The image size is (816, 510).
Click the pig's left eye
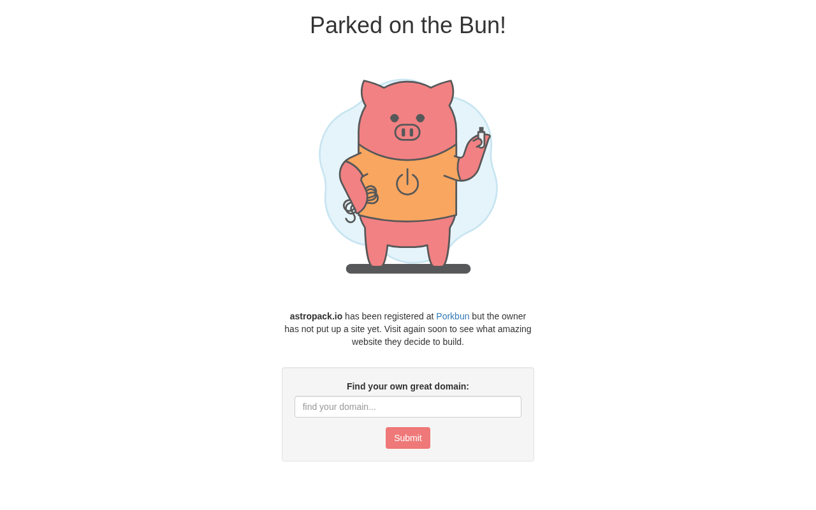click(x=395, y=118)
